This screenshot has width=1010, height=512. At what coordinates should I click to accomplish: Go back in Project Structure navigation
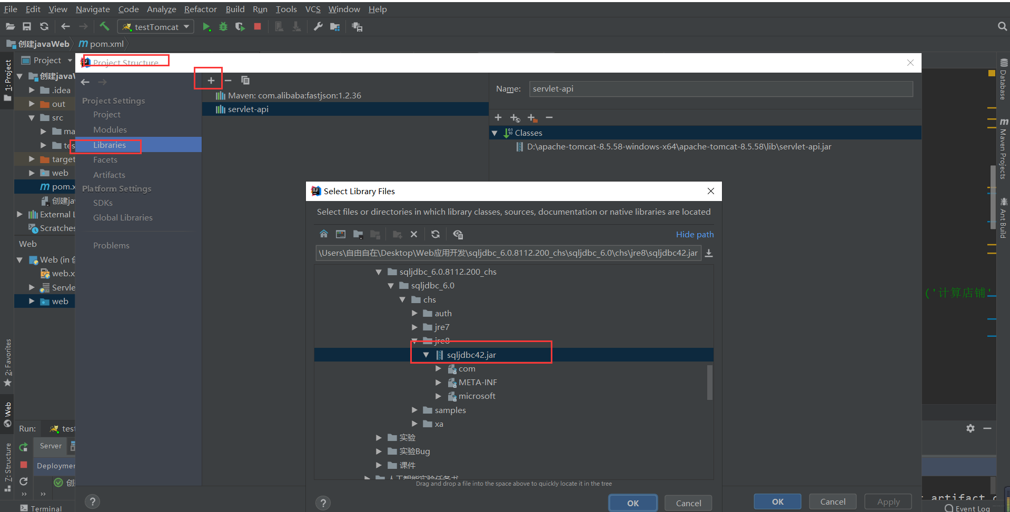pos(85,82)
